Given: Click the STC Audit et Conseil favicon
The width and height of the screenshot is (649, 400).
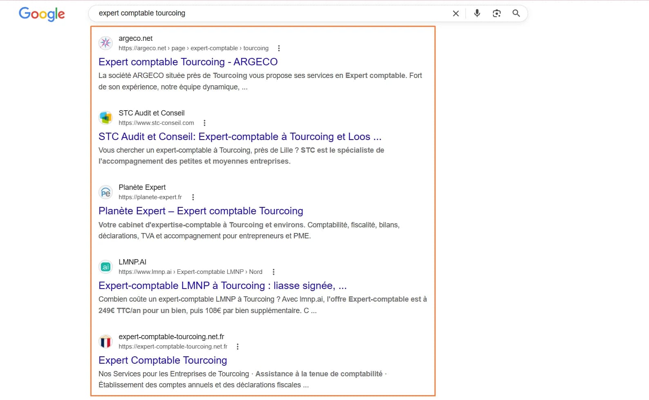Looking at the screenshot, I should click(106, 118).
